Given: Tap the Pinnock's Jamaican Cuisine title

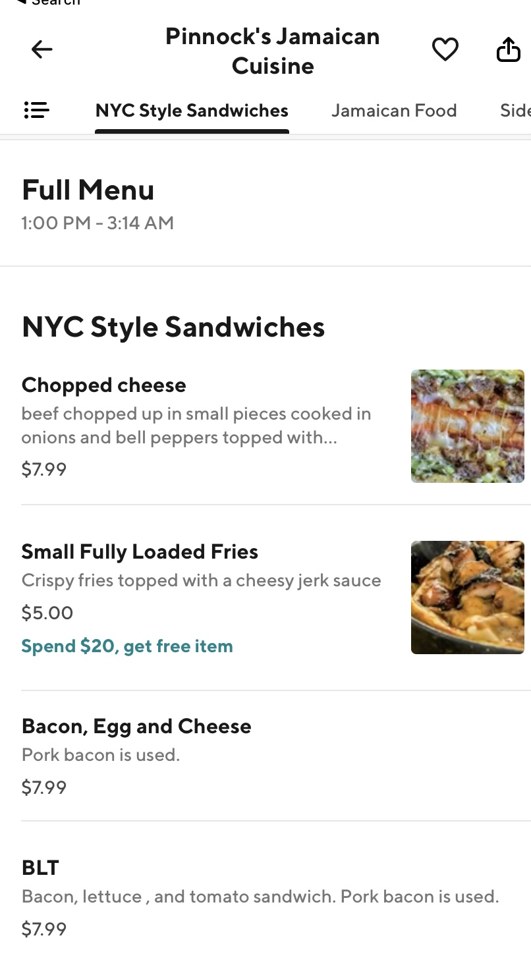Looking at the screenshot, I should (272, 51).
